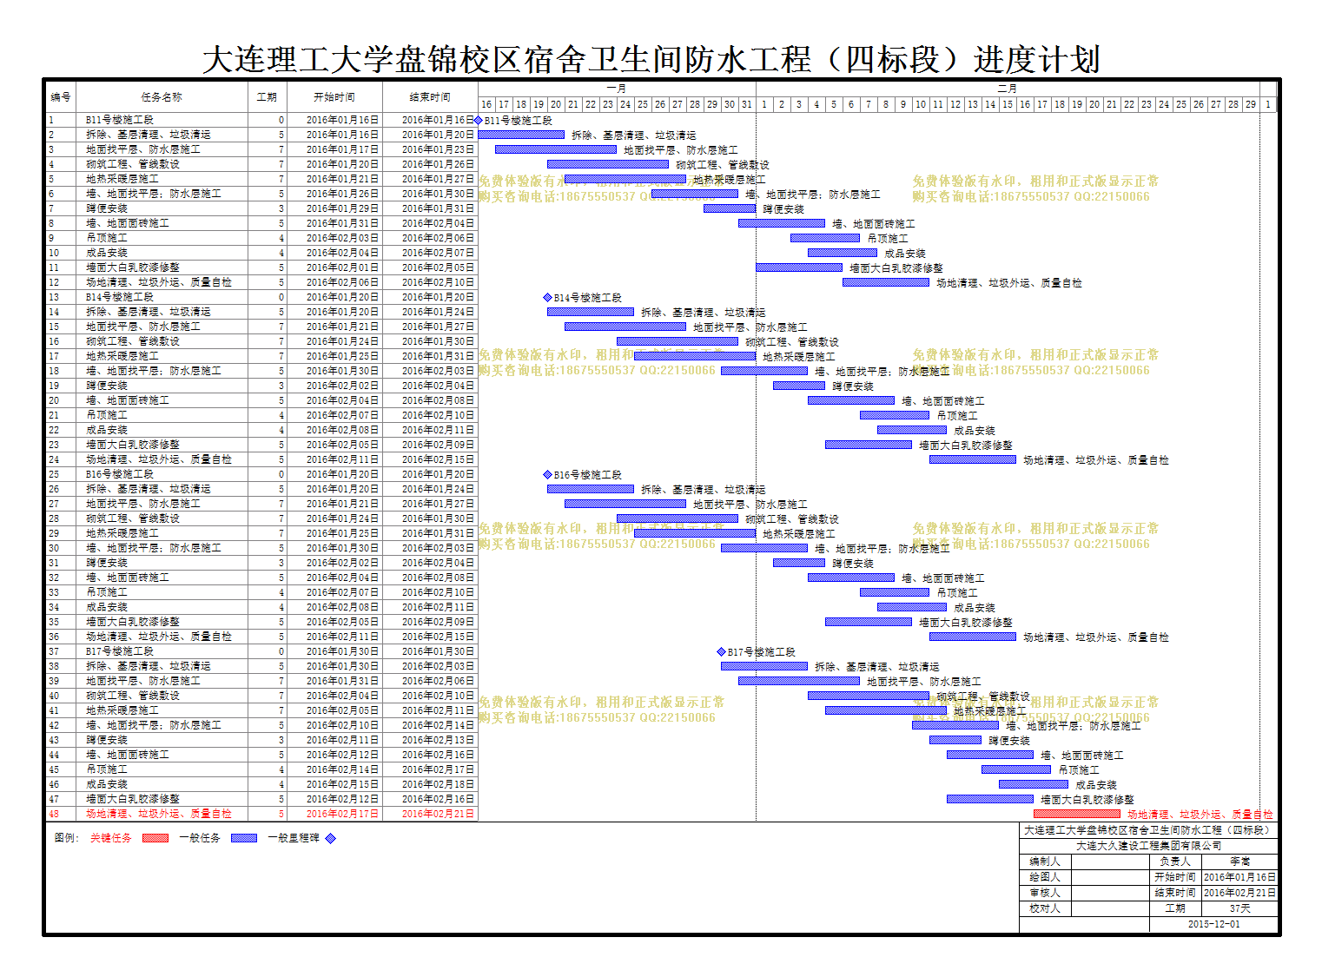This screenshot has height=977, width=1322.
Task: Click 大连大久建设工程集团有限公司 in title block
Action: [1149, 846]
